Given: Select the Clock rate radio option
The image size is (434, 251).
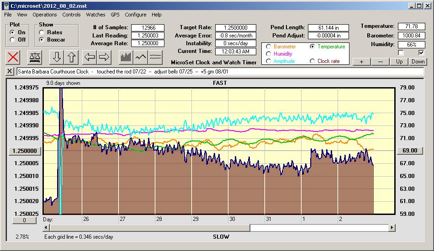Looking at the screenshot, I should coord(312,61).
